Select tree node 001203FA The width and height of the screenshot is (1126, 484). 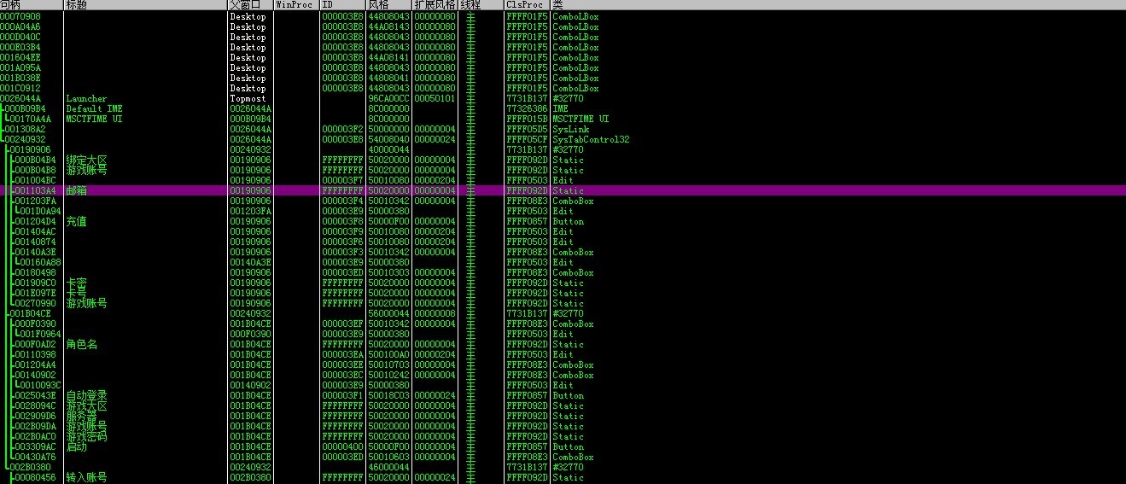point(36,201)
